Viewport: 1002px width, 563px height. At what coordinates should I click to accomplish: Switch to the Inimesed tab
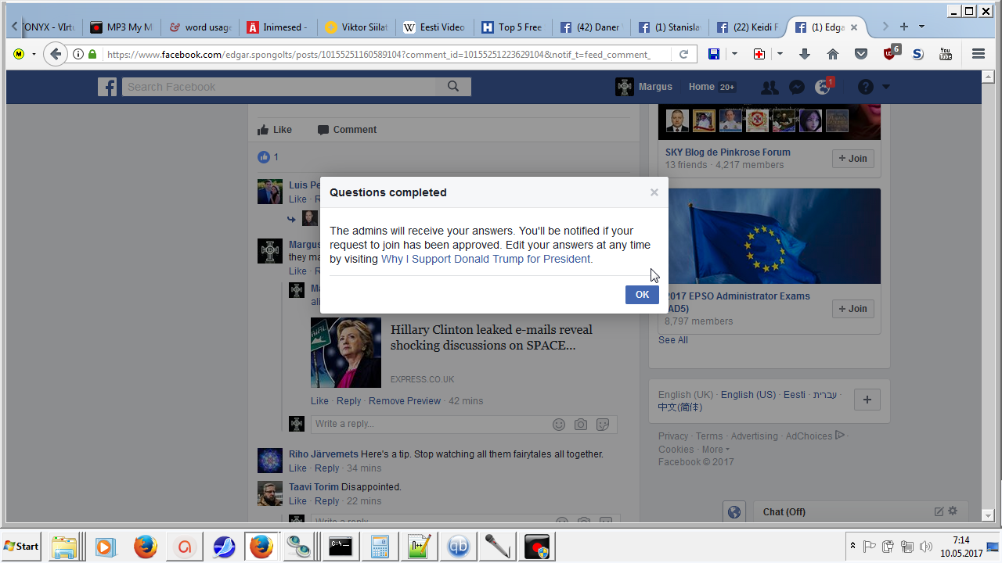pos(278,27)
